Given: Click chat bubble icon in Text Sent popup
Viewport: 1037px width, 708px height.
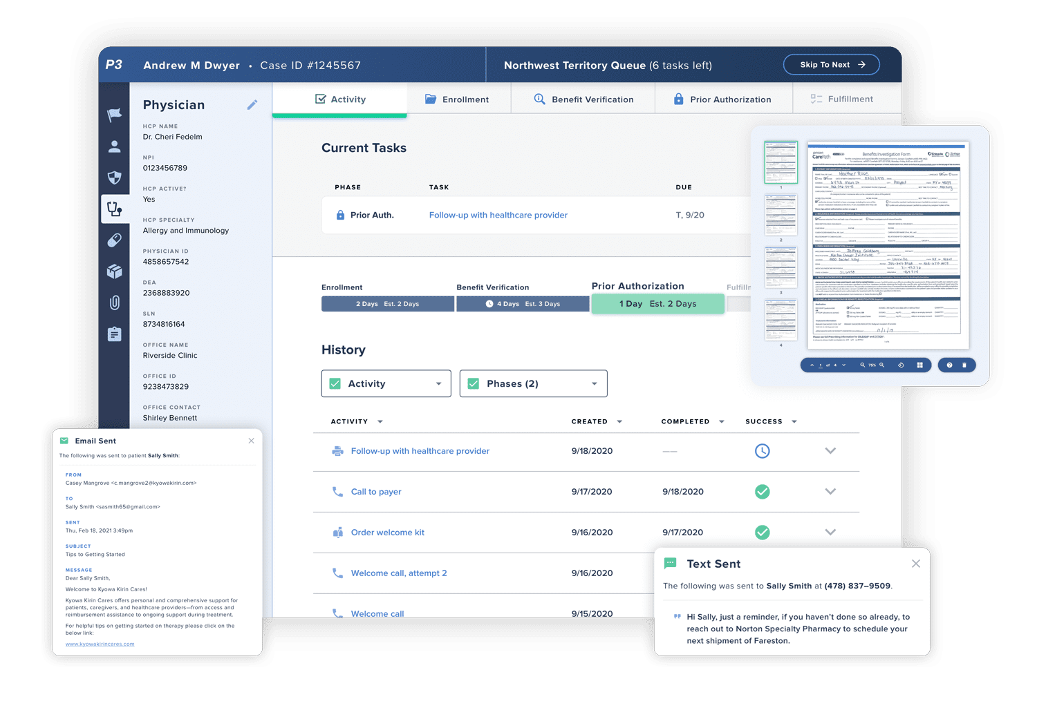Looking at the screenshot, I should click(x=670, y=564).
